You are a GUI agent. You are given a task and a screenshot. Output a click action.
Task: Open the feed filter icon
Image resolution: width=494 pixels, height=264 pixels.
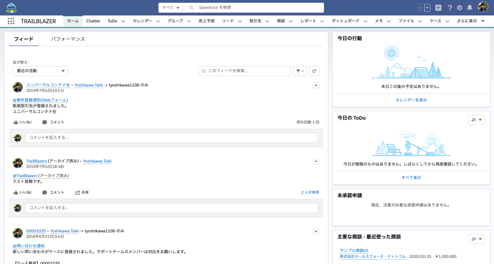tap(300, 71)
